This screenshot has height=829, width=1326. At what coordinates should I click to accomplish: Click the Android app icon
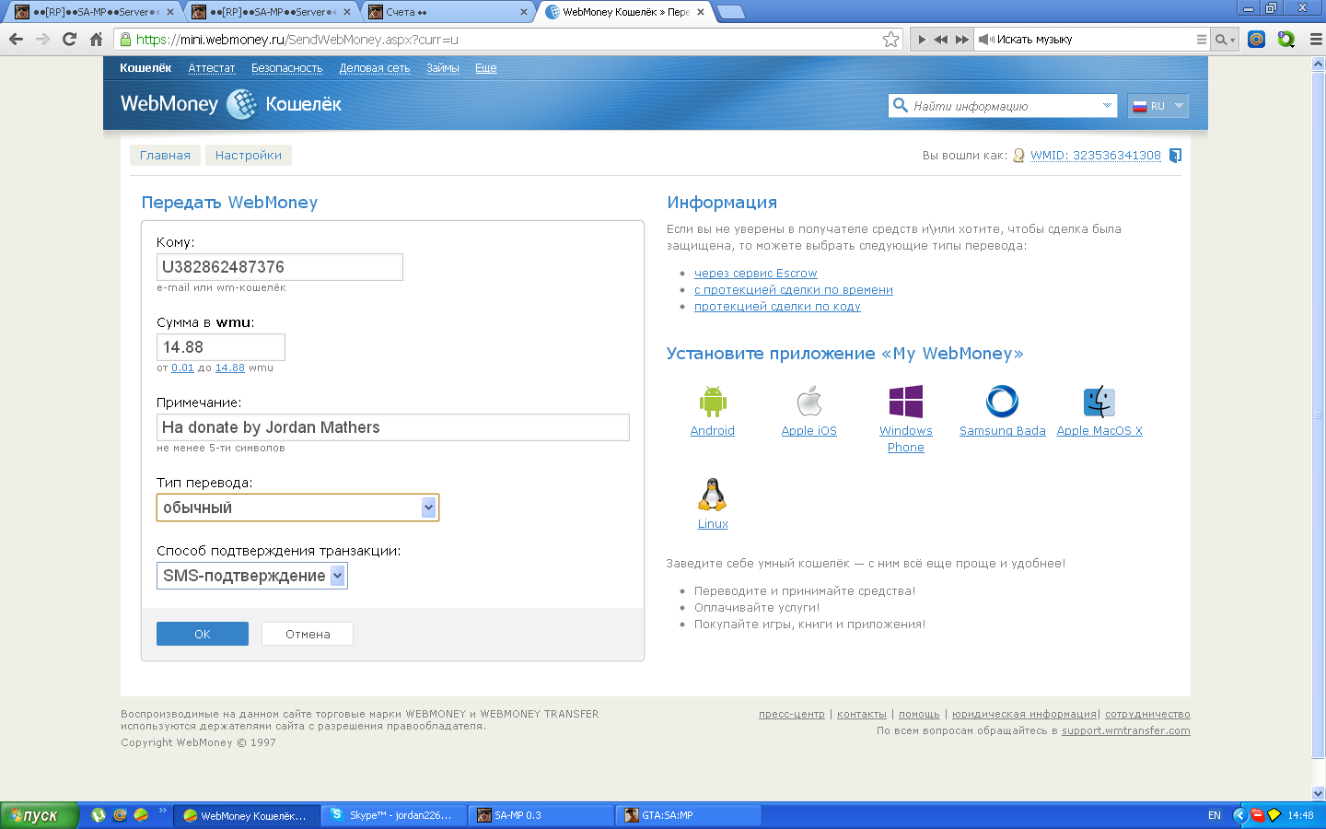tap(713, 402)
